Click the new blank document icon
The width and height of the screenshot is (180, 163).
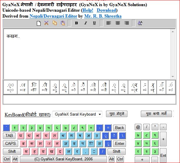click(x=39, y=23)
